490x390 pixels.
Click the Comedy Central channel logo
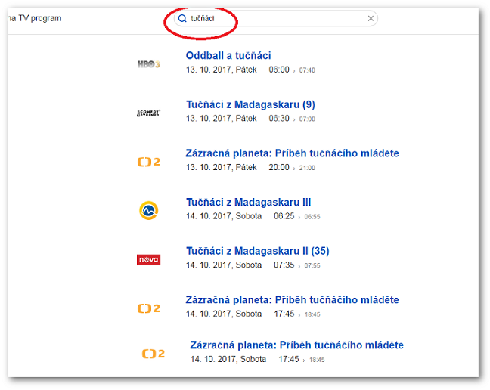coord(148,113)
